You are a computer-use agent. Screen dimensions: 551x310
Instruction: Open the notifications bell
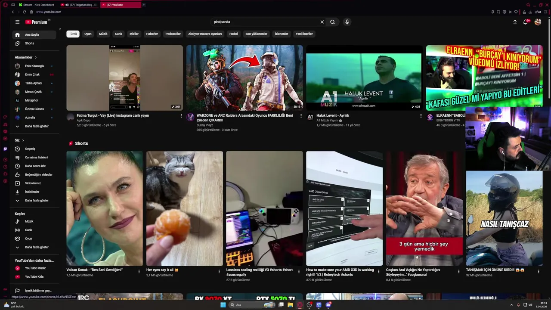click(x=526, y=22)
